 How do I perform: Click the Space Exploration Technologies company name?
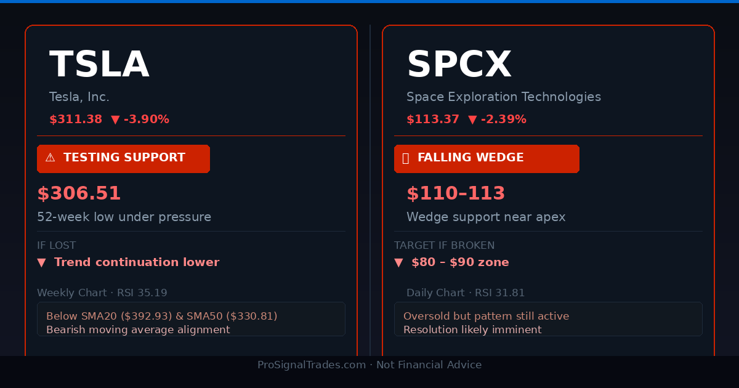tap(504, 97)
